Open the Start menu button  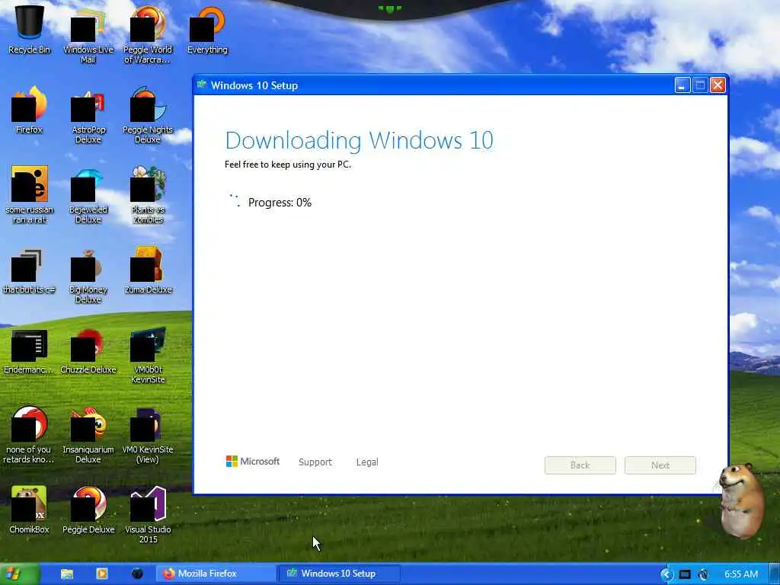click(18, 574)
